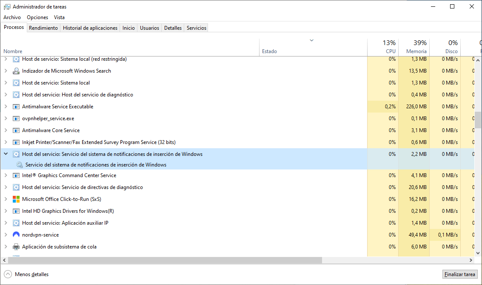Click the Task Manager title bar icon
Image resolution: width=482 pixels, height=285 pixels.
(7, 7)
